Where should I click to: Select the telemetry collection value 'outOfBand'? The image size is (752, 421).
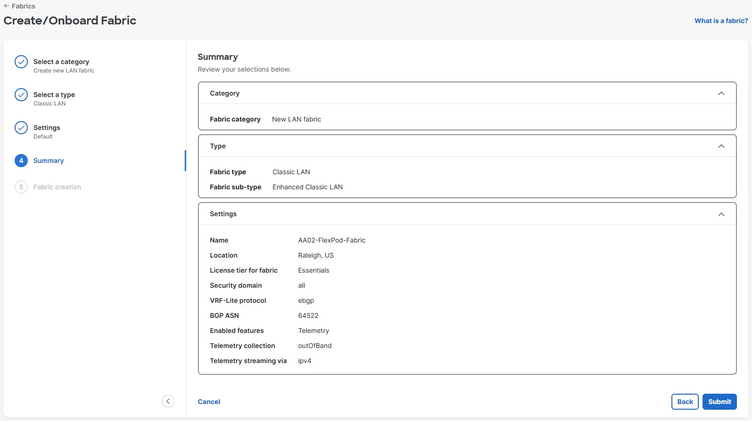315,346
